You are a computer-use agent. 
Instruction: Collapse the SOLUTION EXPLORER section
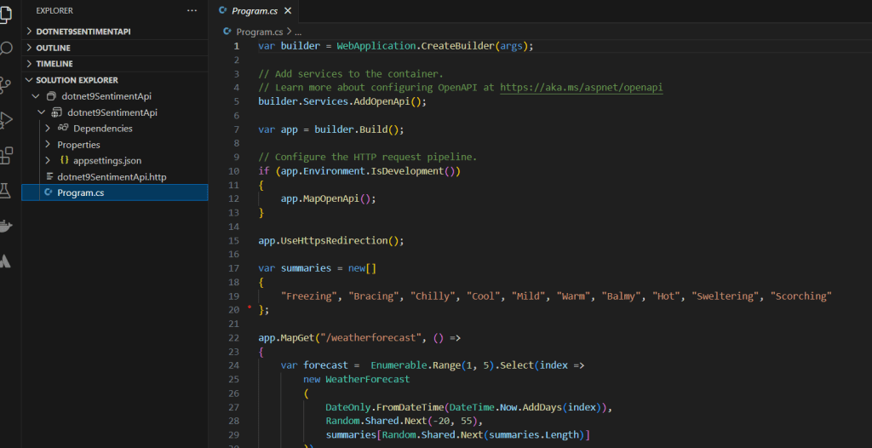pyautogui.click(x=115, y=80)
